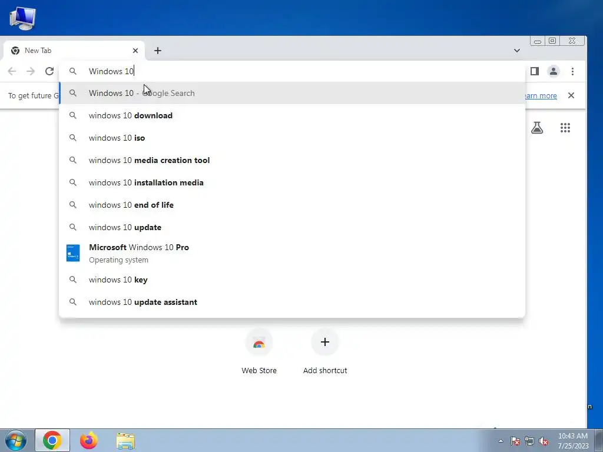Click the Add shortcut plus button
603x452 pixels.
tap(325, 342)
